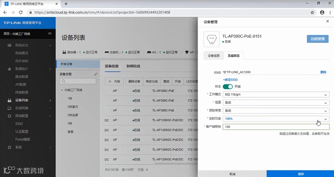The image size is (334, 177).
Task: Open the Chrome profile avatar icon
Action: (x=322, y=13)
